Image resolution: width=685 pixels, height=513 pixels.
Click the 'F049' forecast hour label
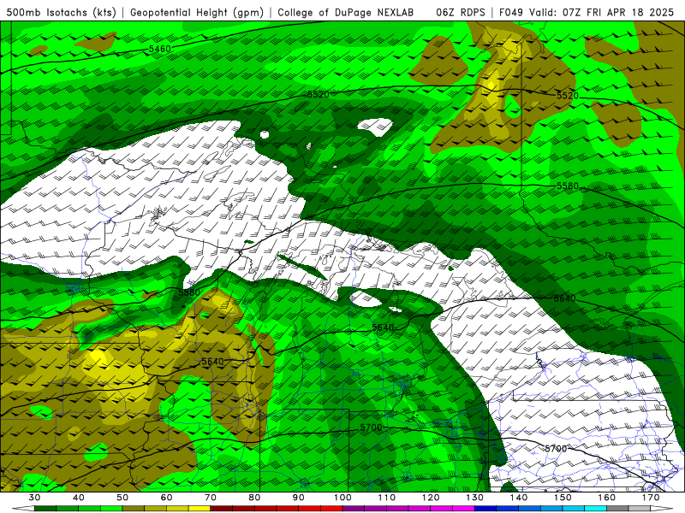click(512, 12)
